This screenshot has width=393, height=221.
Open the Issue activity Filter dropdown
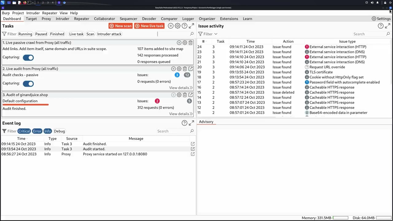208,34
